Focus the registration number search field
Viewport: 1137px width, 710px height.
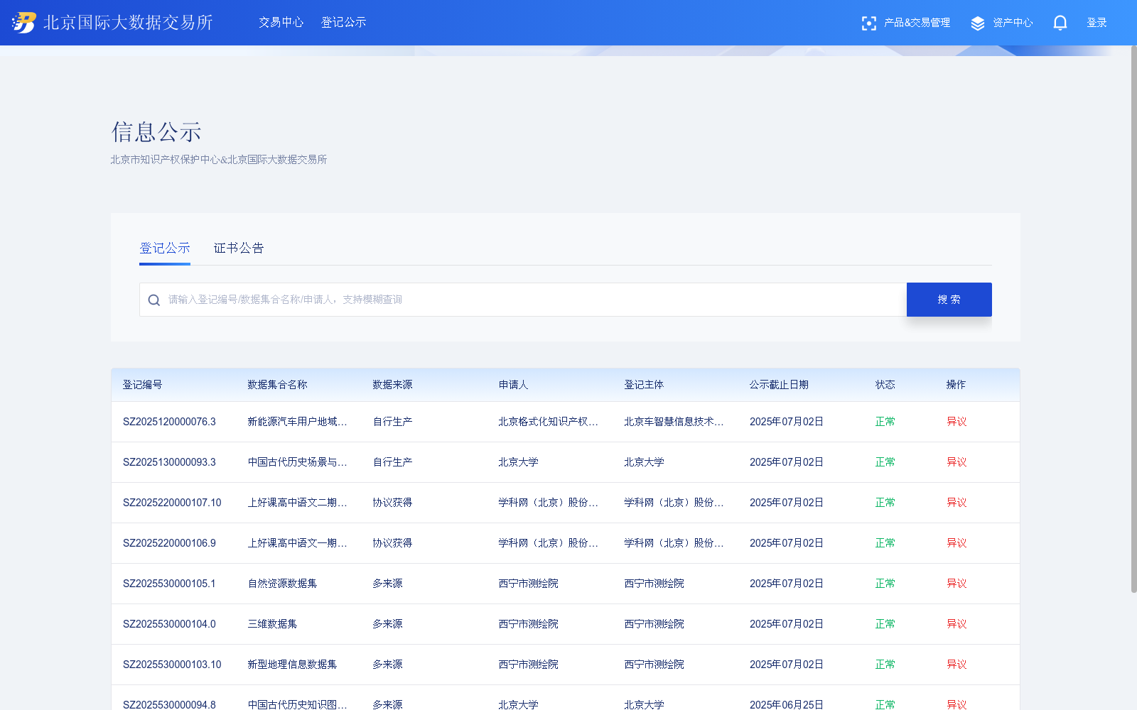click(523, 300)
